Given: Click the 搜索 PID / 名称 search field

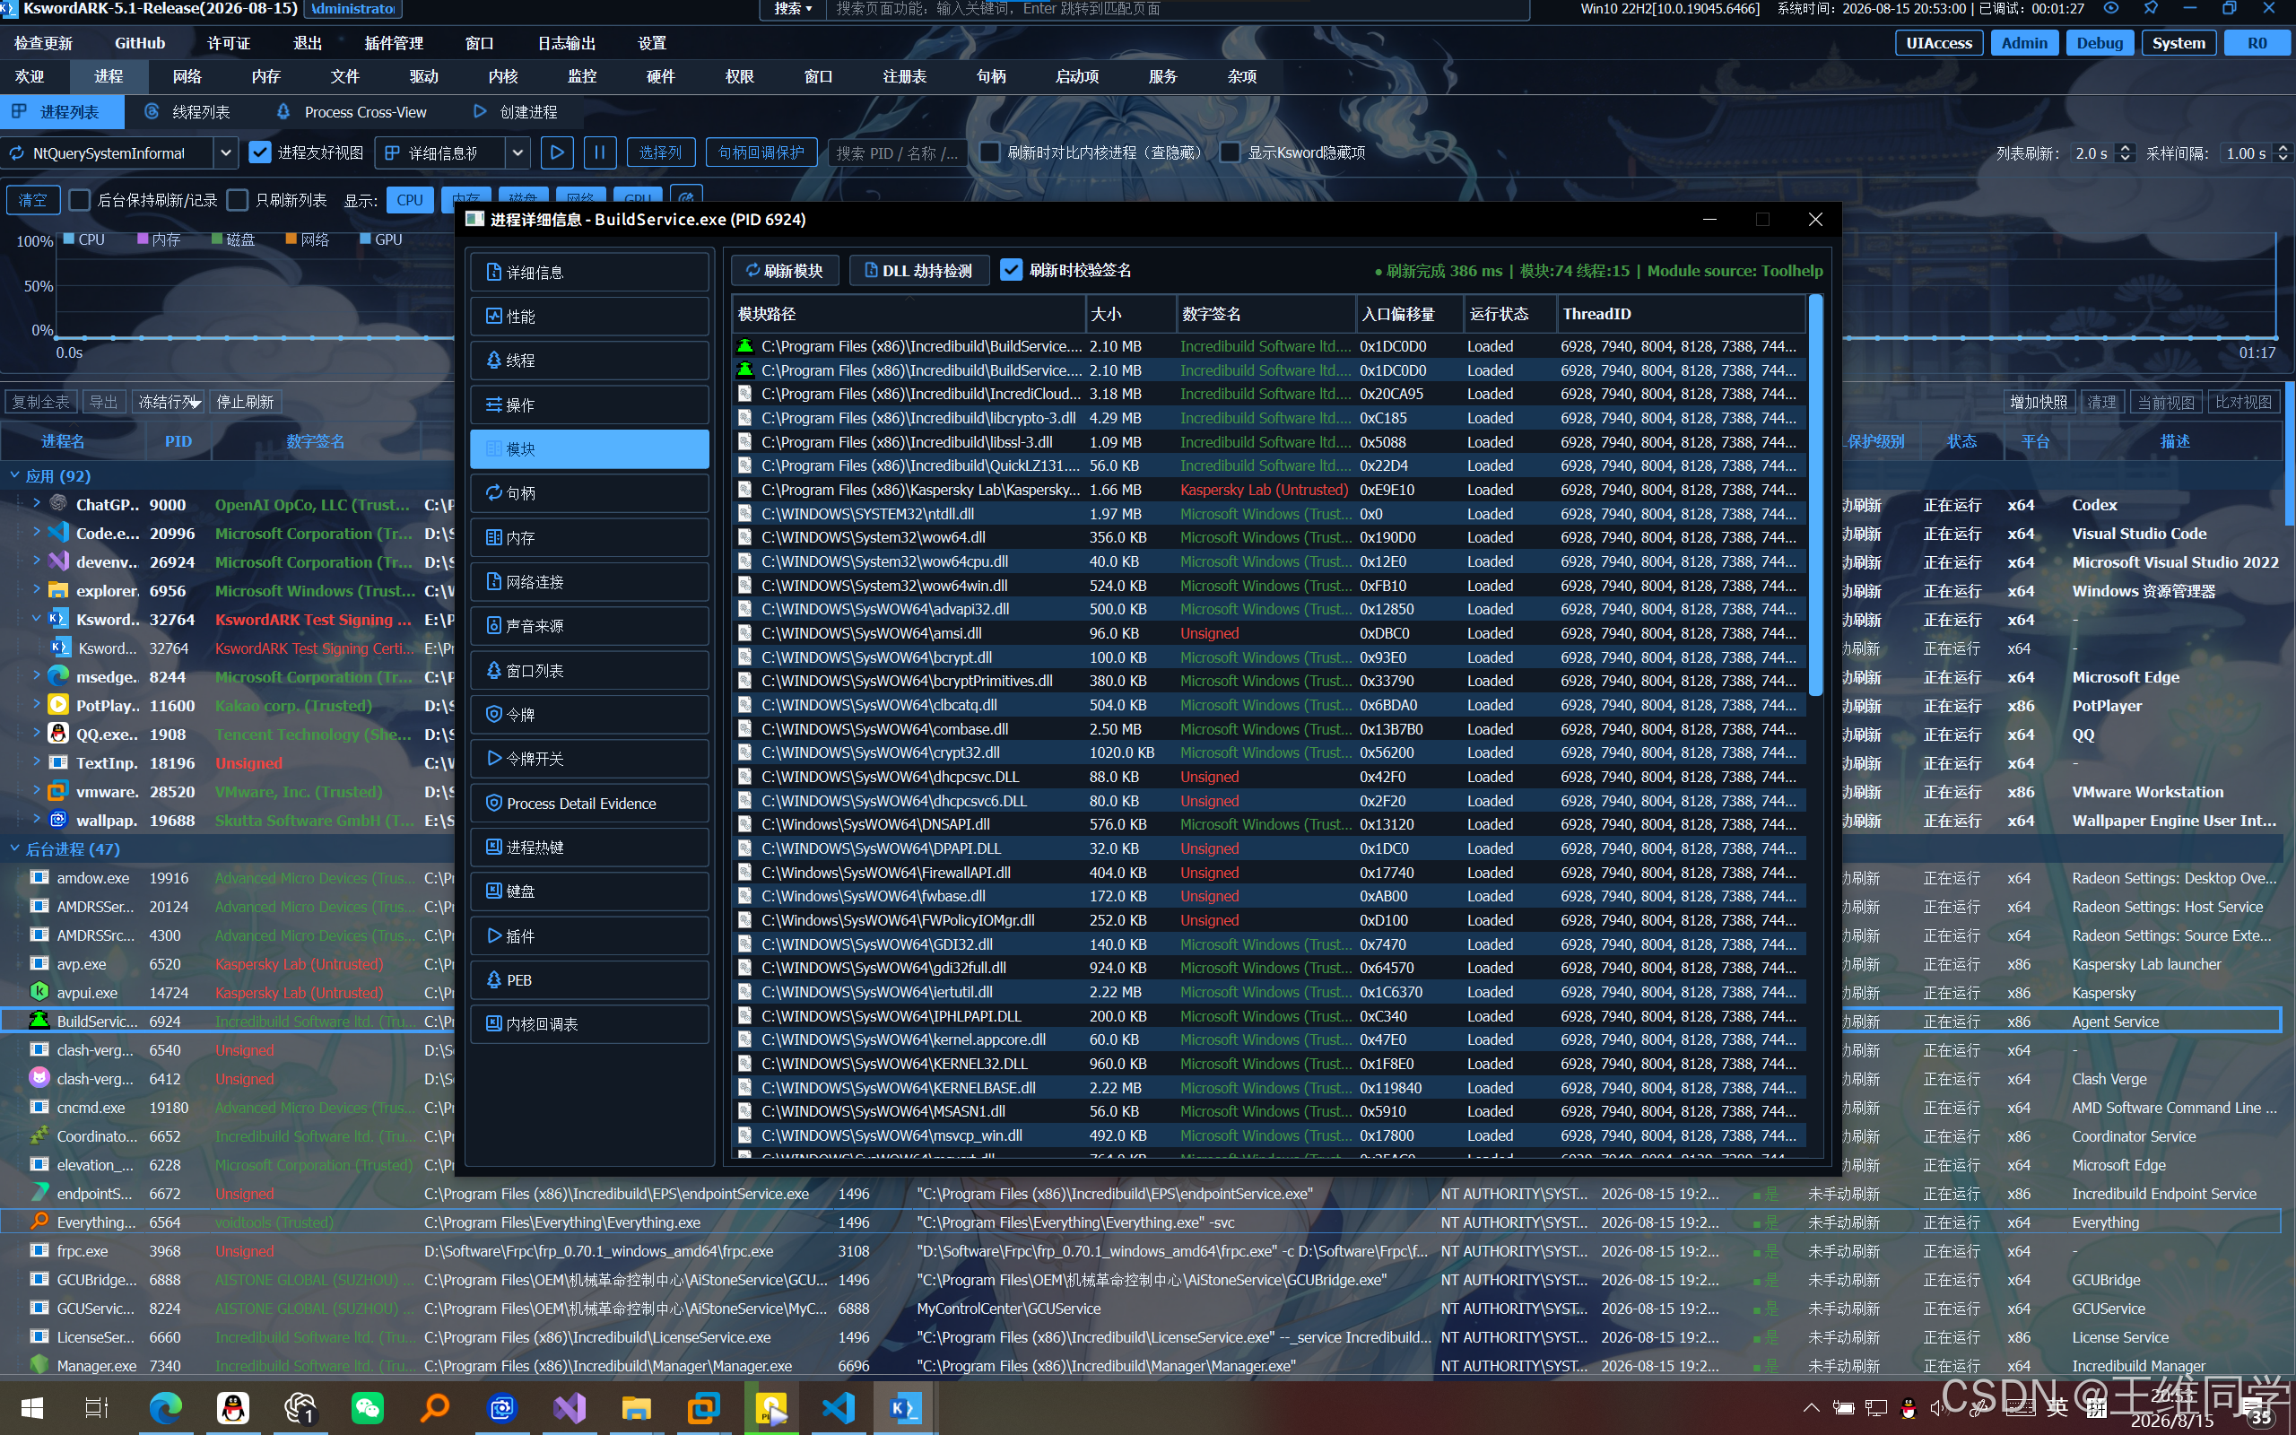Looking at the screenshot, I should [x=898, y=152].
